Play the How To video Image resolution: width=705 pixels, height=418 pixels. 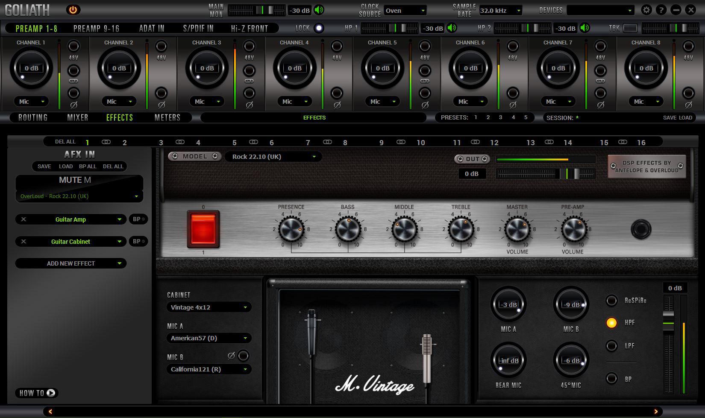(x=51, y=393)
